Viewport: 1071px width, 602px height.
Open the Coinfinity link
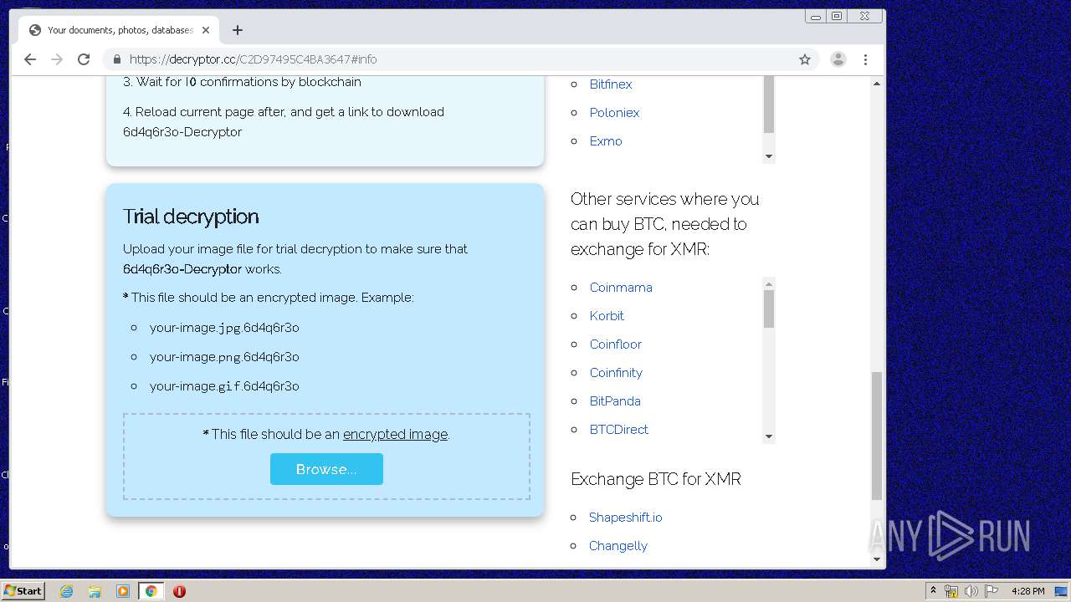point(616,373)
